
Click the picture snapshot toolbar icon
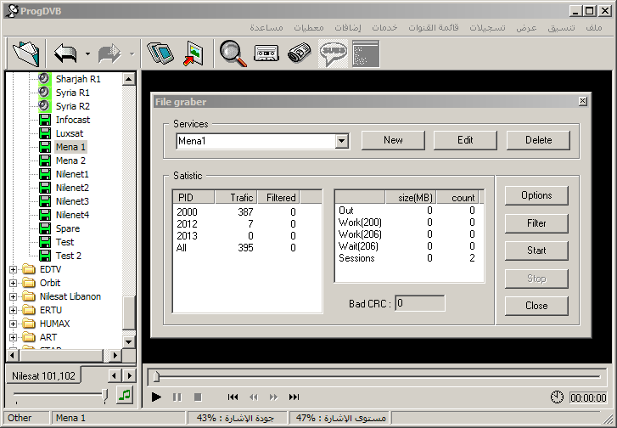(194, 53)
